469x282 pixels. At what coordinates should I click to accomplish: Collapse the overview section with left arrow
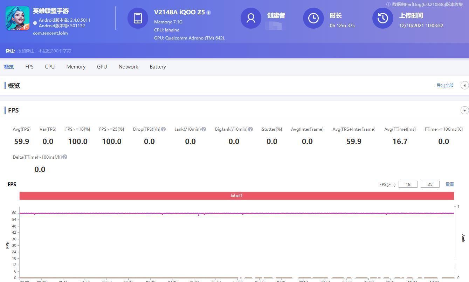click(464, 86)
